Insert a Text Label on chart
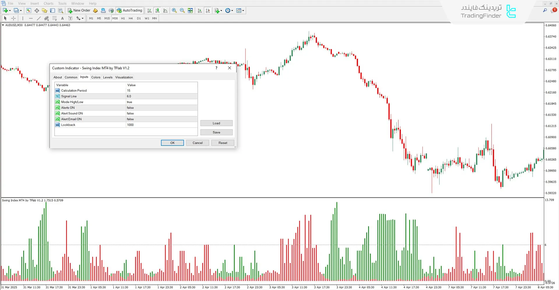 pyautogui.click(x=70, y=18)
